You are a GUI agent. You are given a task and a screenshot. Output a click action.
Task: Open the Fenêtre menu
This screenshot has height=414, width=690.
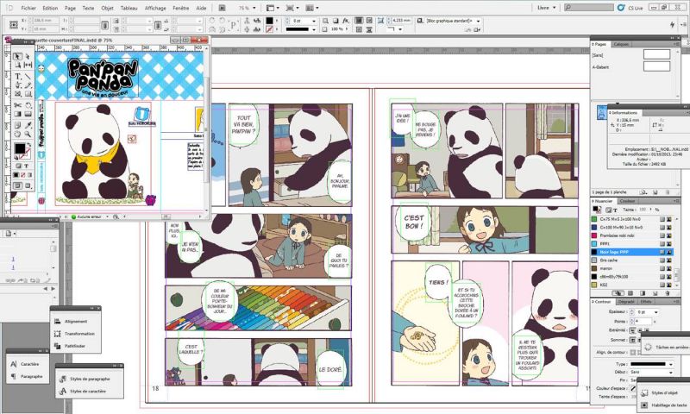(181, 8)
